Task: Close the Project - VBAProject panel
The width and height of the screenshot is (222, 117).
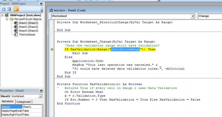Action: point(41,4)
